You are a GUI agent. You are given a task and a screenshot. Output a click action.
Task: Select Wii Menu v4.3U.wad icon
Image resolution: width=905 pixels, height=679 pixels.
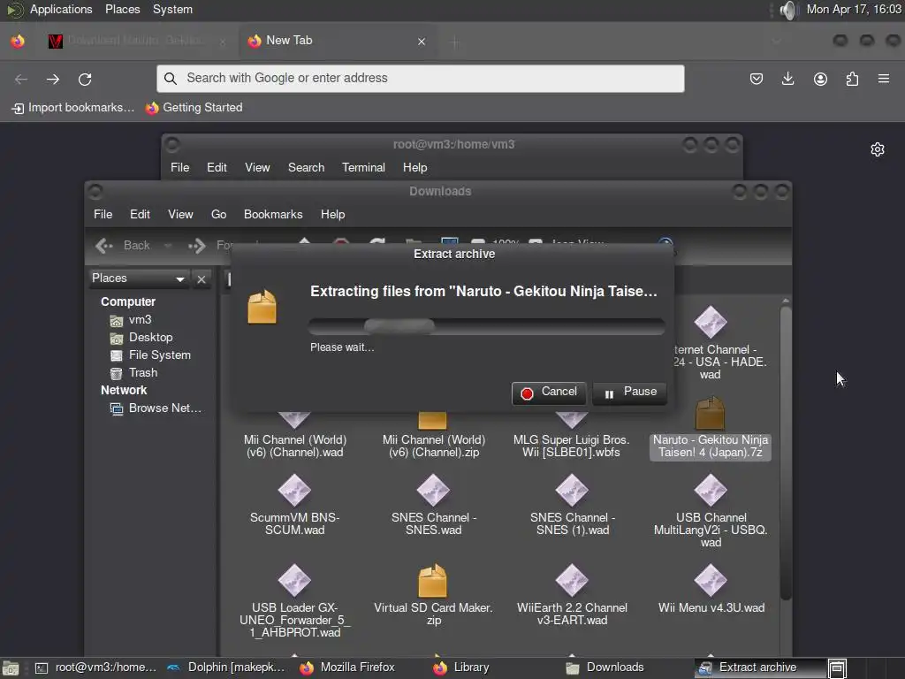pyautogui.click(x=711, y=580)
